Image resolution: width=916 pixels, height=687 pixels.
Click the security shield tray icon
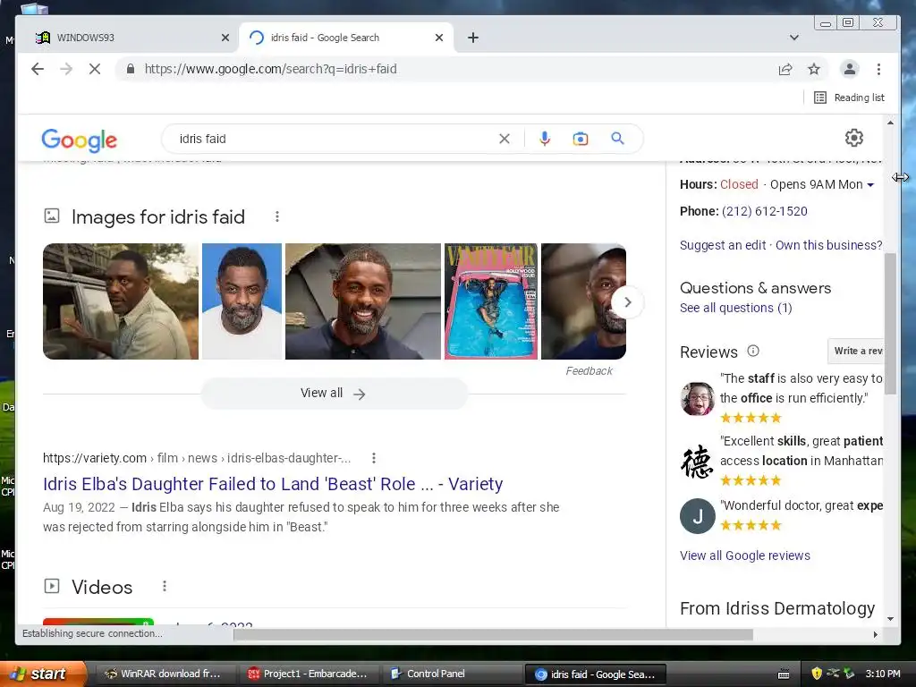pyautogui.click(x=817, y=674)
